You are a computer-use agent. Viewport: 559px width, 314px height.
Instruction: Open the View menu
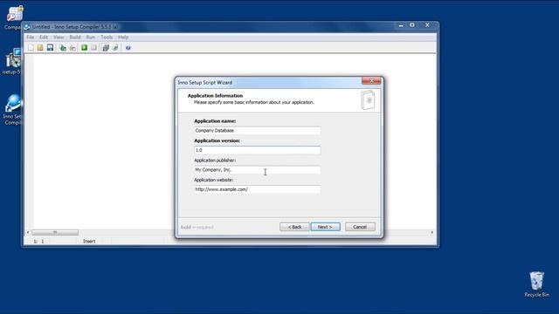(59, 37)
